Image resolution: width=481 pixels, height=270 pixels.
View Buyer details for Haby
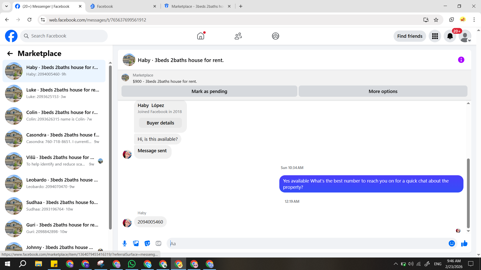[160, 123]
